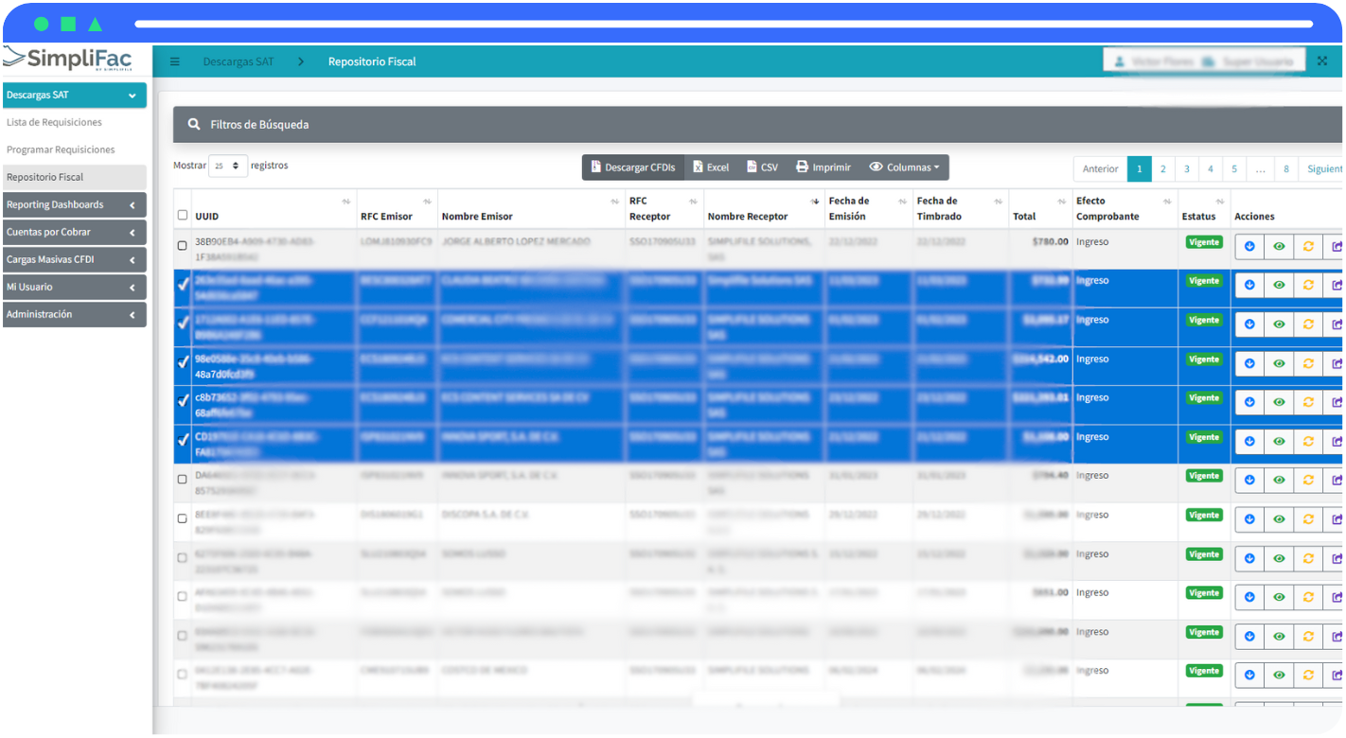Click the hamburger menu icon in header
1346x738 pixels.
point(175,61)
